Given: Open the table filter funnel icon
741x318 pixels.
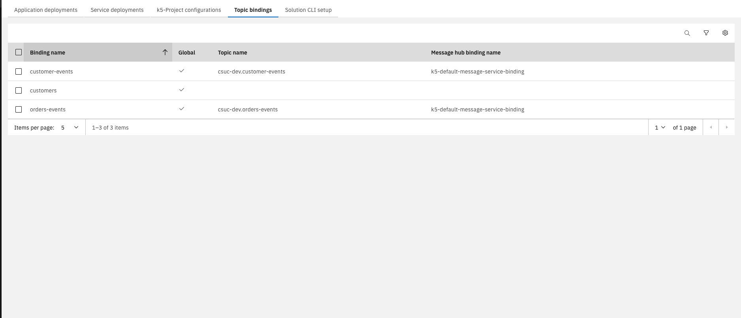Looking at the screenshot, I should click(706, 33).
